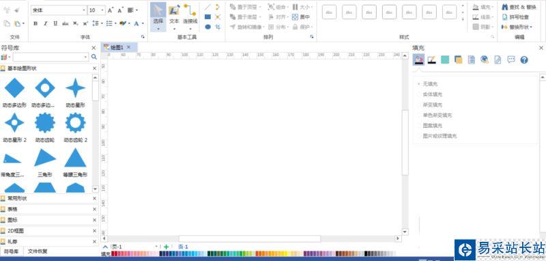Switch to the 符号库 bottom tab
Image resolution: width=546 pixels, height=261 pixels.
(12, 251)
